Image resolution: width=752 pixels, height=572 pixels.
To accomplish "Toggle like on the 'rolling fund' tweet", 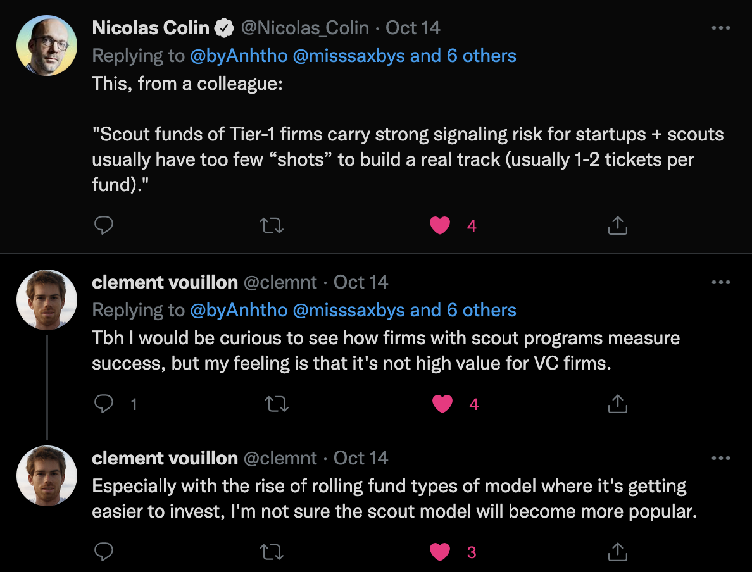I will (440, 552).
